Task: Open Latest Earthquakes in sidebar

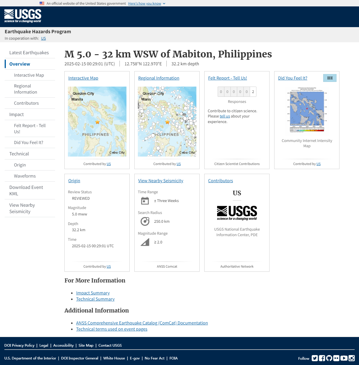Action: click(29, 53)
